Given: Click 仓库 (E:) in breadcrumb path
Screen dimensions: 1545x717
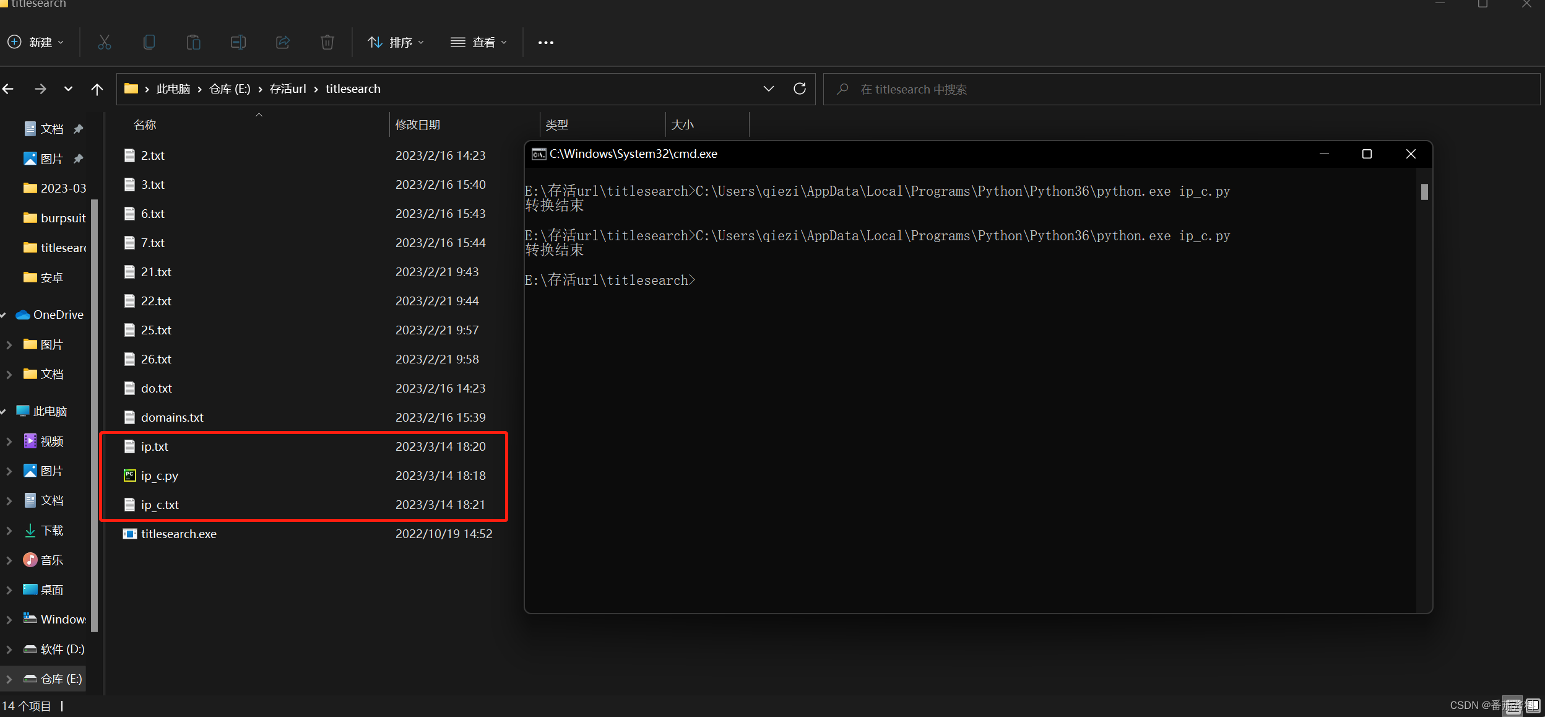Looking at the screenshot, I should click(230, 89).
